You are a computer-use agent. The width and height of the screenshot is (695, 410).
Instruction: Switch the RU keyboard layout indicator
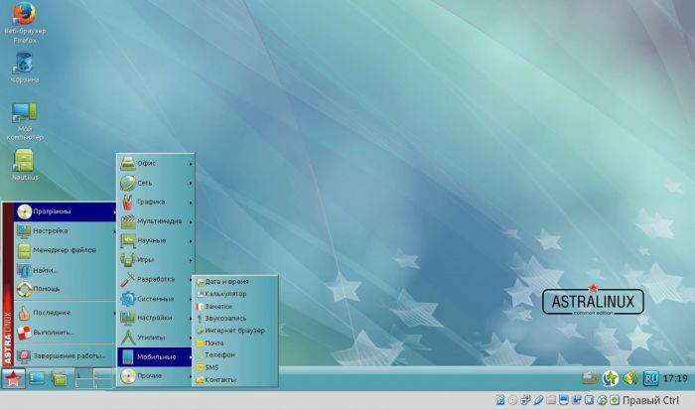[x=650, y=378]
